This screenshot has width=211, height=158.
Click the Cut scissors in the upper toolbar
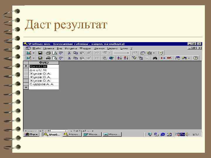[69, 53]
